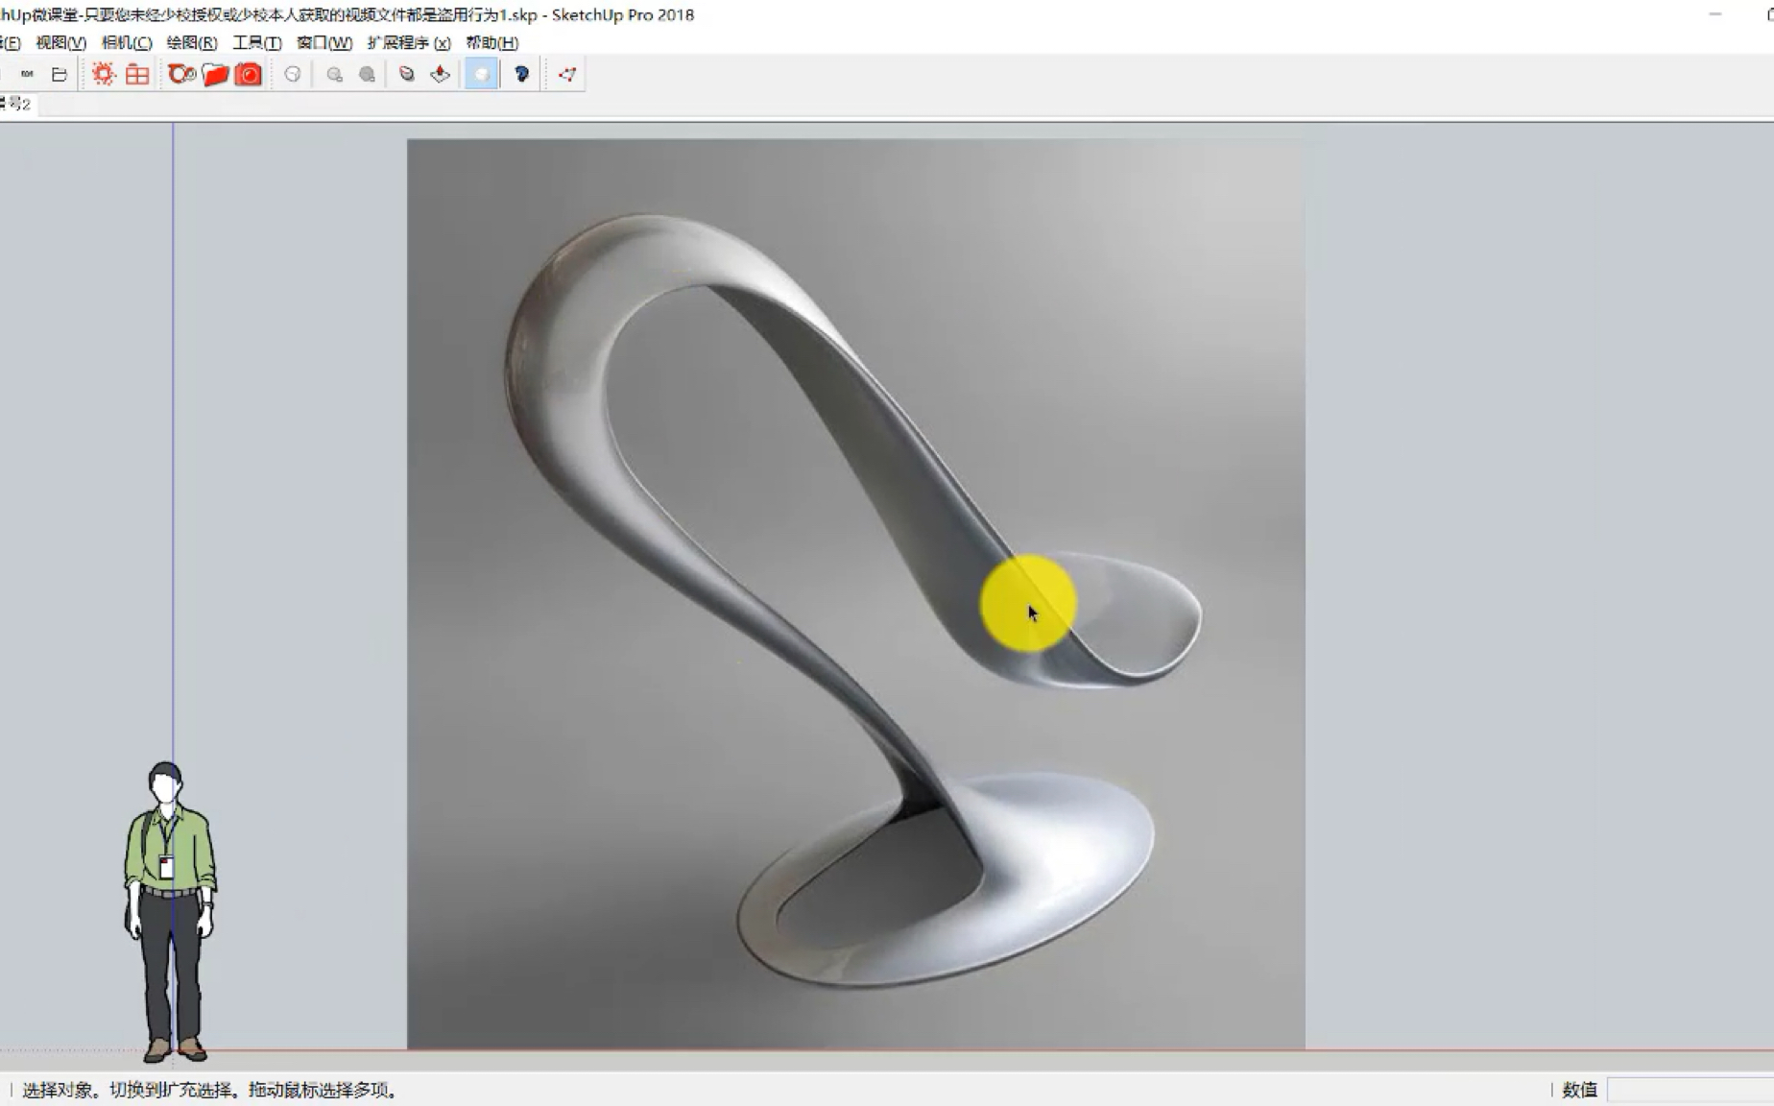Toggle the highlighted white blob toolbar icon
Screen dimensions: 1774x1106
click(x=482, y=74)
